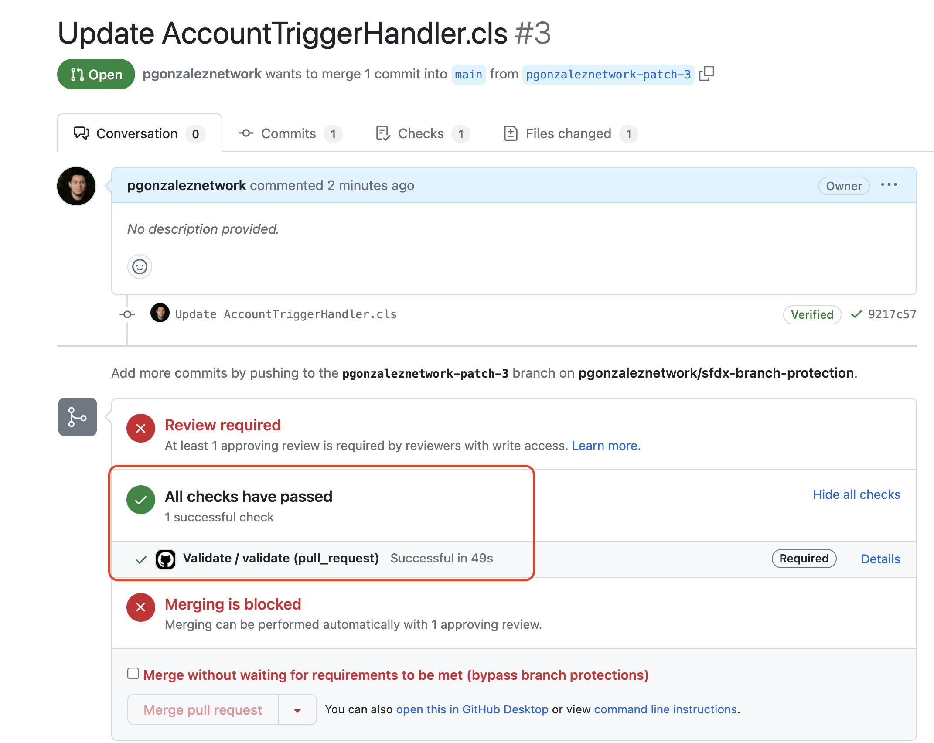The height and width of the screenshot is (743, 934).
Task: Open Details for the Validate check
Action: (x=880, y=559)
